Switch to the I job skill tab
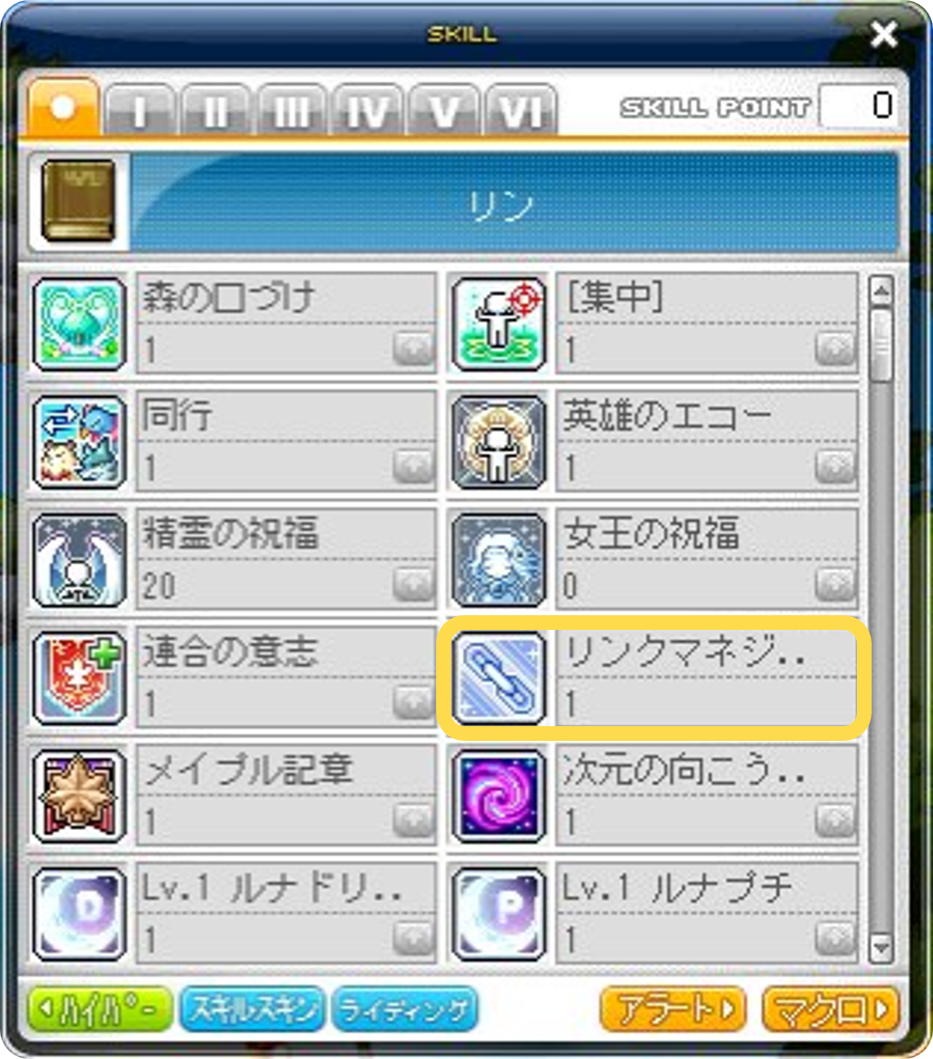The image size is (933, 1059). click(139, 110)
